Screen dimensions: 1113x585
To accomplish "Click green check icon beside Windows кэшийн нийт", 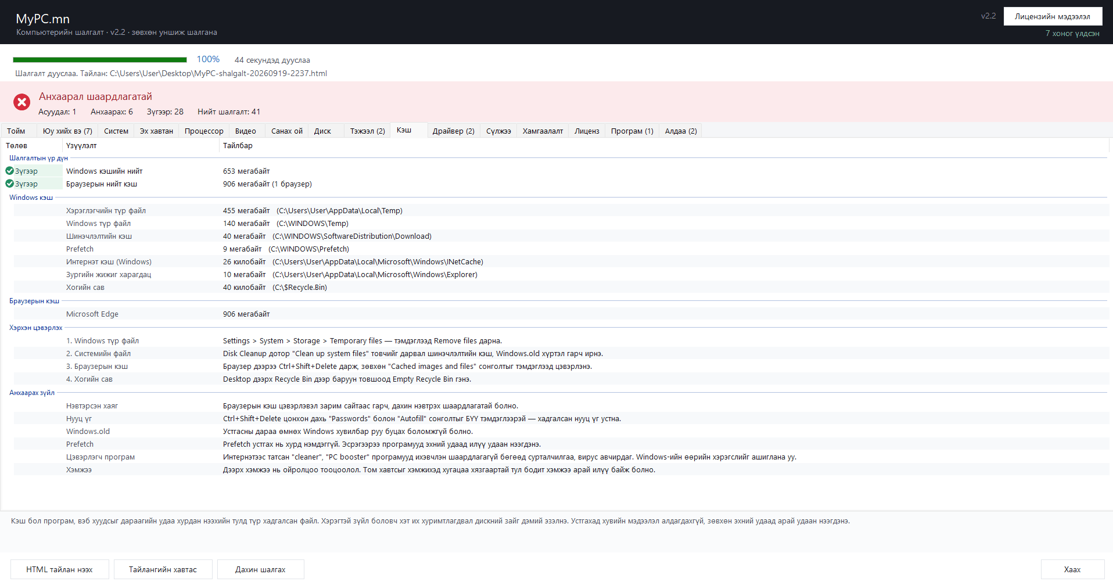I will click(10, 171).
